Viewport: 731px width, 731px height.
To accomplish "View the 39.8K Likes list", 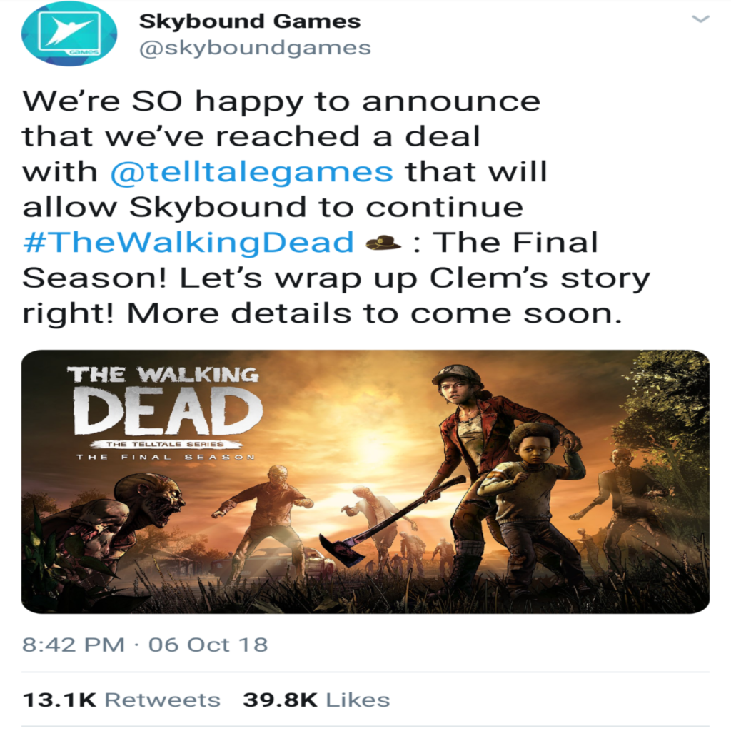I will pos(316,700).
